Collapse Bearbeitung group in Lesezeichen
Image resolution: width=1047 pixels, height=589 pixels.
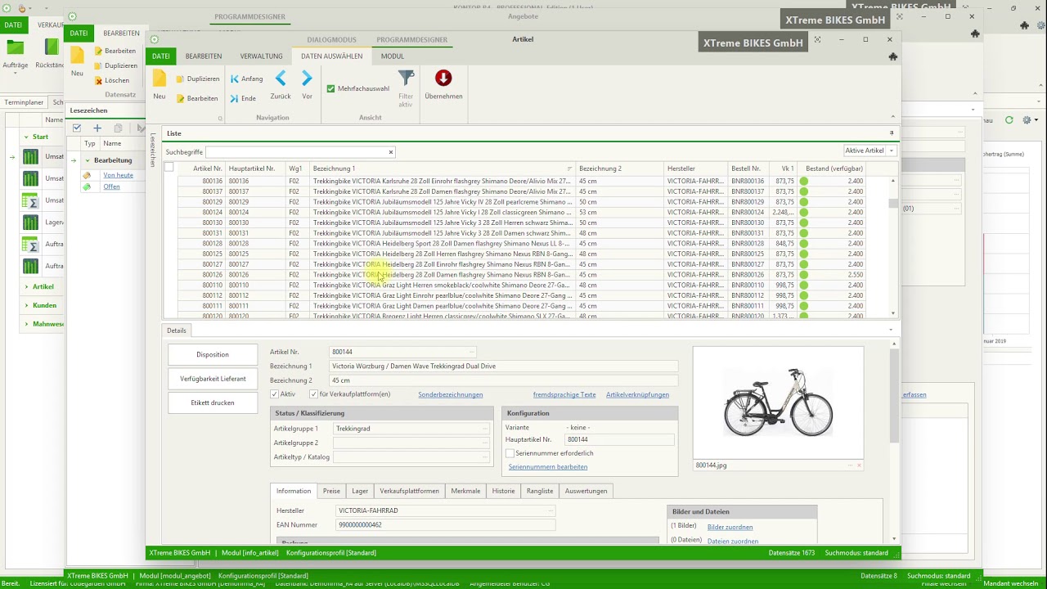point(87,160)
